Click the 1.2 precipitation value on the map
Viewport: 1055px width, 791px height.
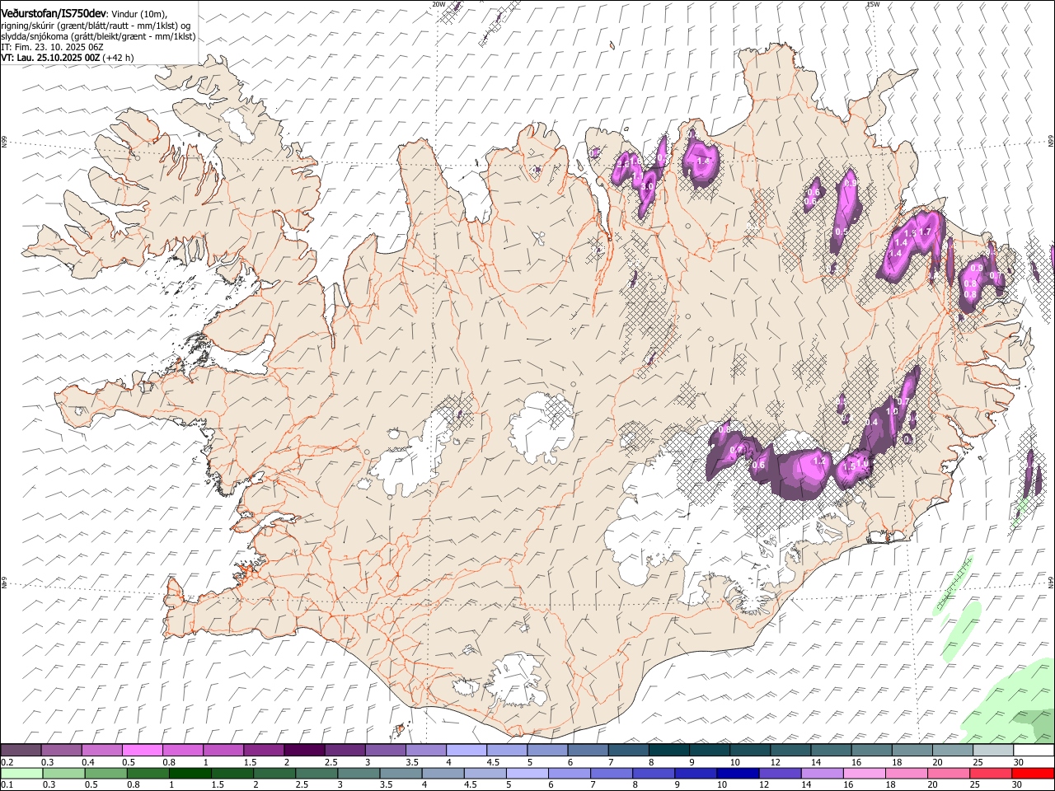click(818, 461)
